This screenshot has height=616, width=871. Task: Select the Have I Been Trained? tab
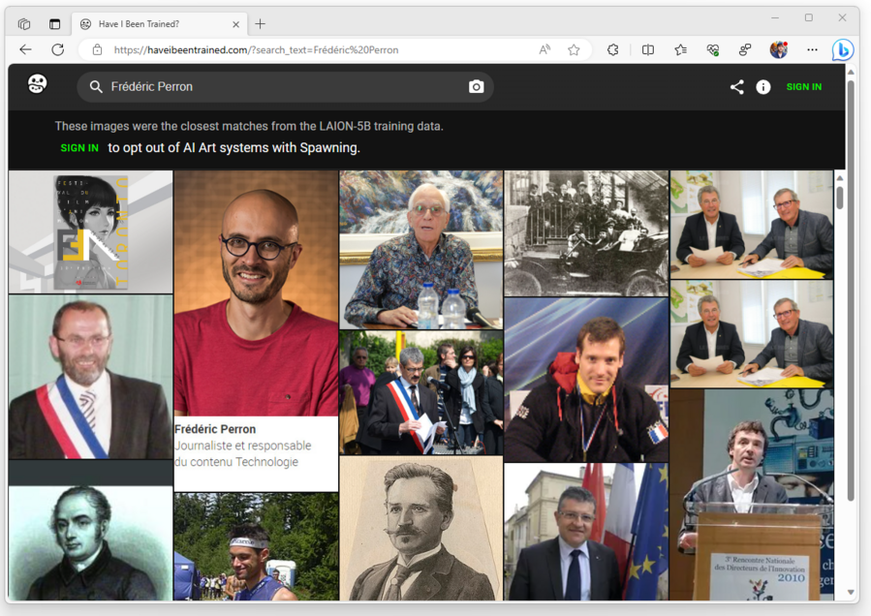coord(145,24)
